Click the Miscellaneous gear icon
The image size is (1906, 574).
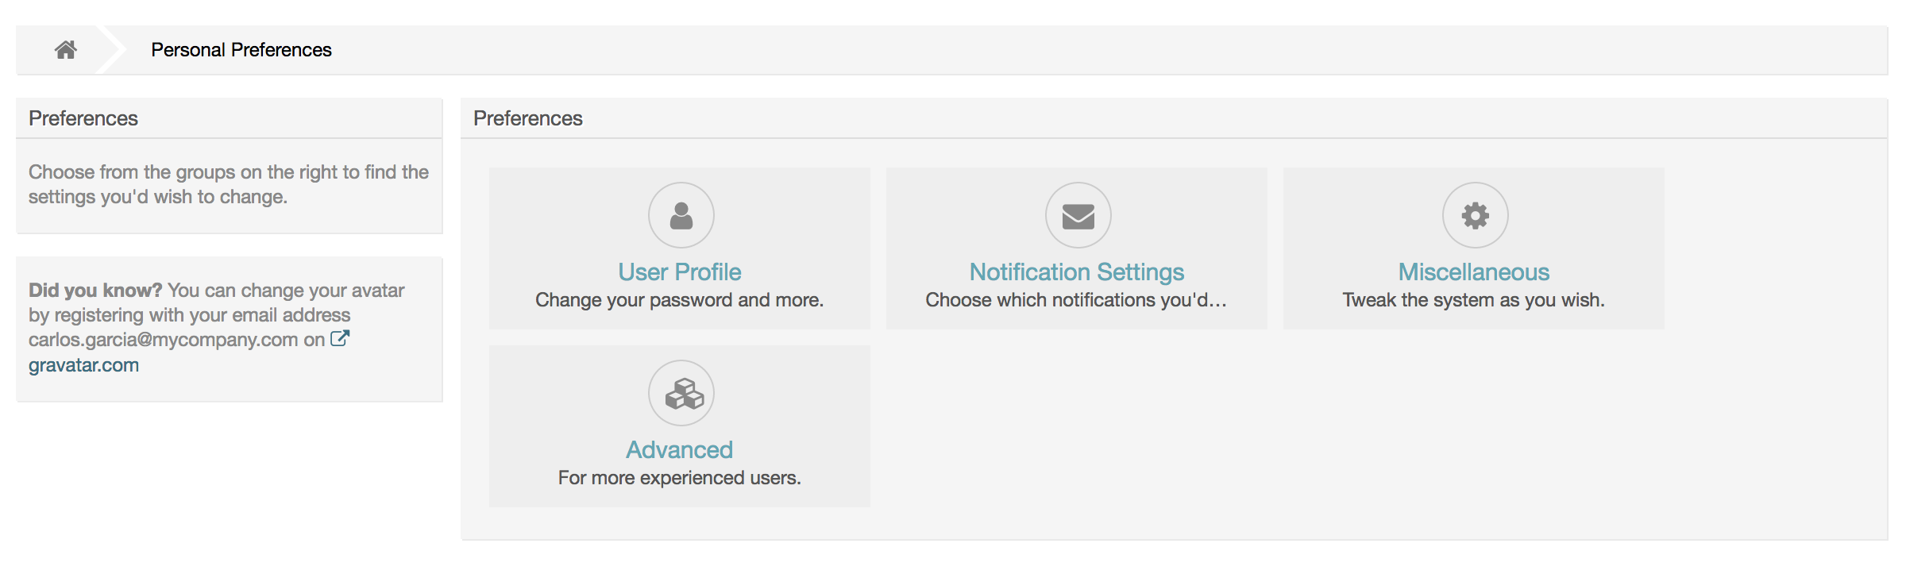[1475, 215]
